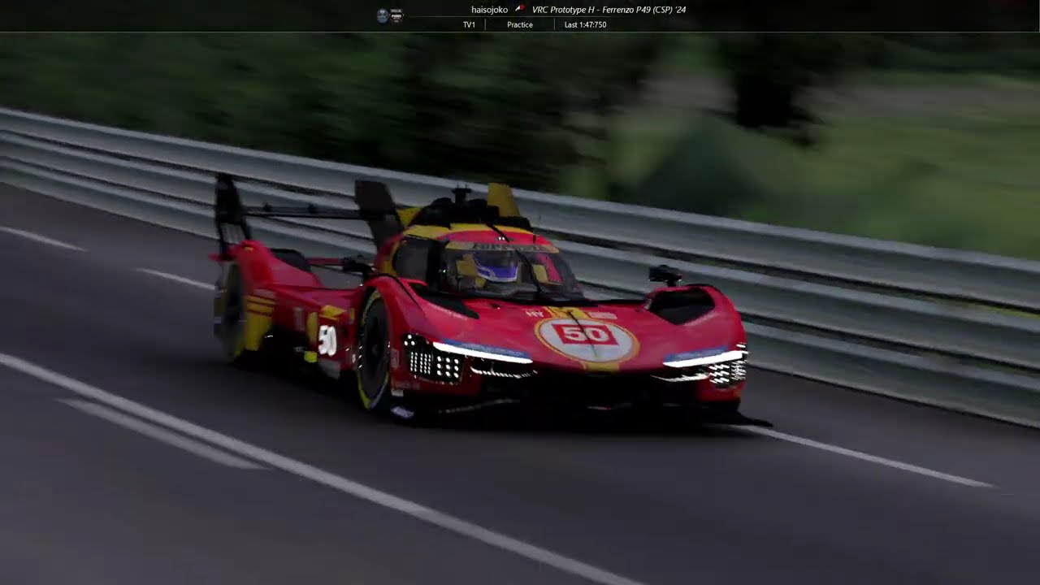
Task: Click the car name VRC Prototype H - Ferrenzo P49
Action: [x=592, y=10]
